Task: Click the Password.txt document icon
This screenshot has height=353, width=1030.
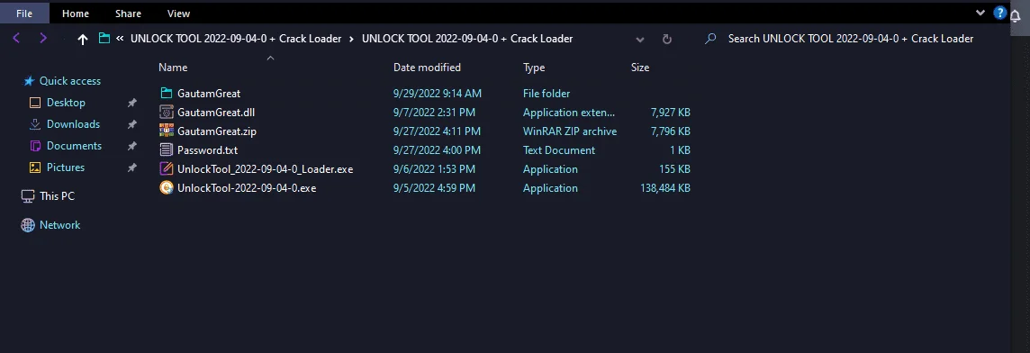Action: click(167, 149)
